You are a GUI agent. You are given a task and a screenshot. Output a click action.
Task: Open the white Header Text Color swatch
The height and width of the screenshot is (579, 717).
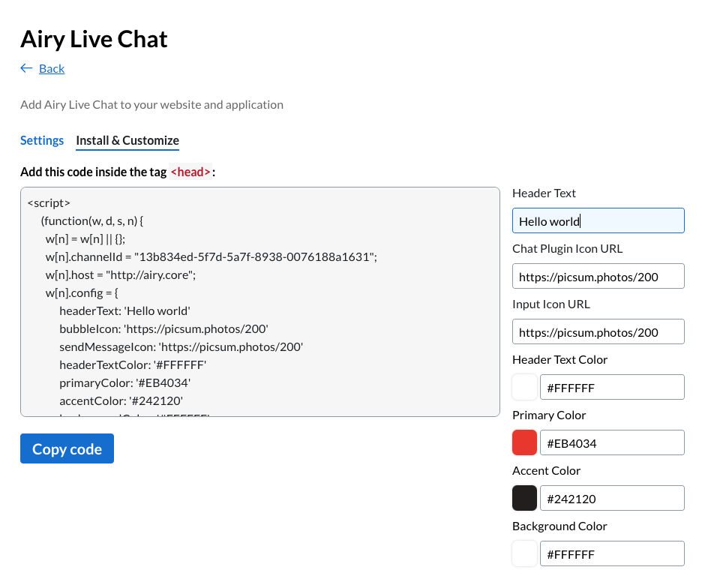click(x=524, y=387)
